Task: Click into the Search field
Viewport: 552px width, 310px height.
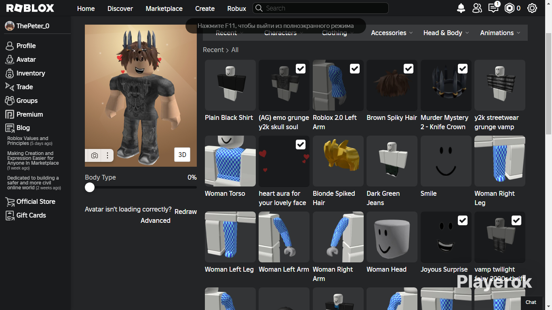Action: click(320, 8)
